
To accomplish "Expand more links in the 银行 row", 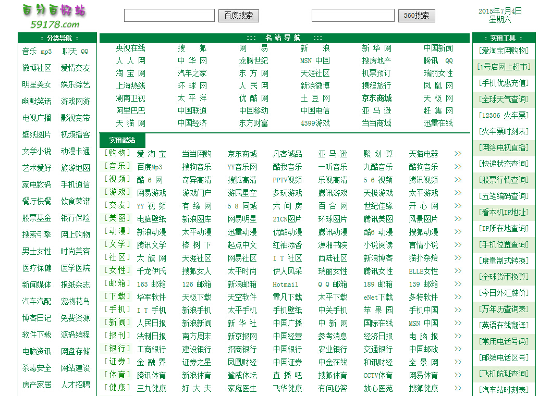I will [x=458, y=349].
